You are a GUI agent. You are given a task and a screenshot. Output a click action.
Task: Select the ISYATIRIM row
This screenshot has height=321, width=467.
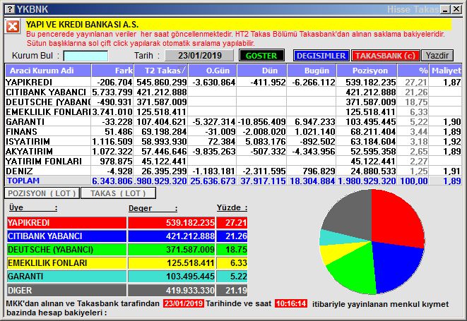pos(233,141)
